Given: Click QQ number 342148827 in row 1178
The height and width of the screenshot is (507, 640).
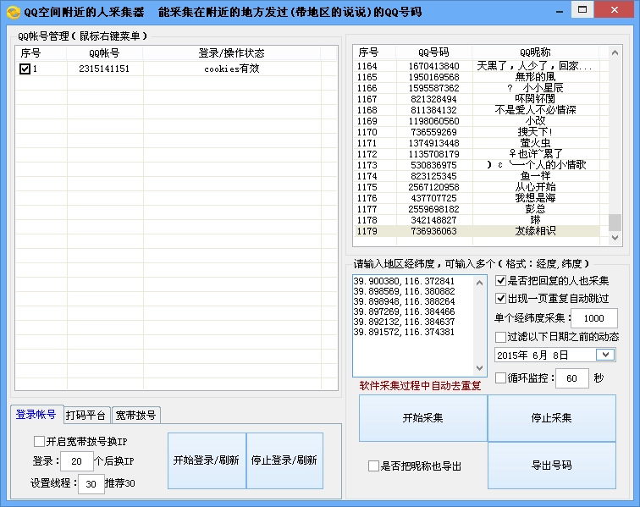Looking at the screenshot, I should (x=434, y=220).
